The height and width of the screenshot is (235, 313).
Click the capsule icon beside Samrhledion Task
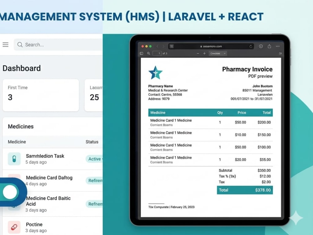(14, 159)
